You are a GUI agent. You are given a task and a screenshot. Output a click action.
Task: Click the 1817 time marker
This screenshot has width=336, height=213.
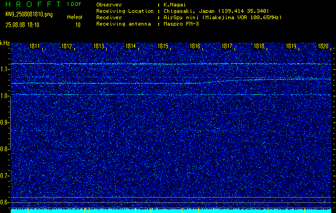pyautogui.click(x=227, y=46)
